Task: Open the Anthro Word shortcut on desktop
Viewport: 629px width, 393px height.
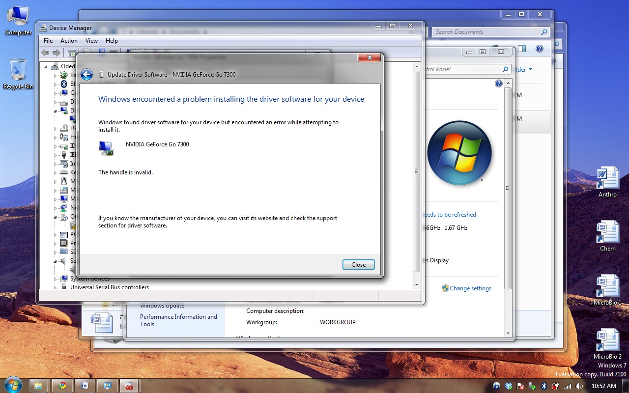Action: click(x=607, y=182)
